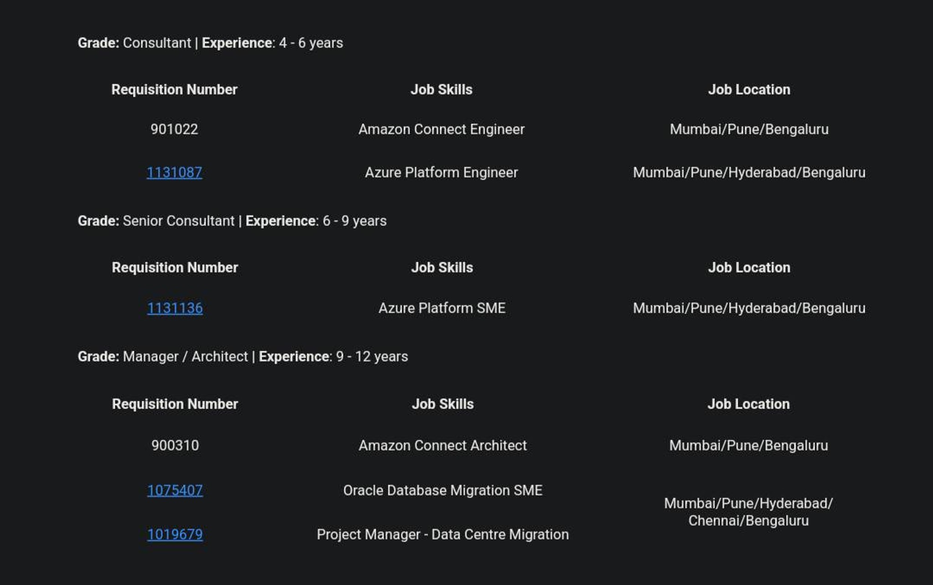Click Mumbai/Pune/Hyderabad/Chennai/Bengaluru location text
This screenshot has width=933, height=585.
point(748,512)
